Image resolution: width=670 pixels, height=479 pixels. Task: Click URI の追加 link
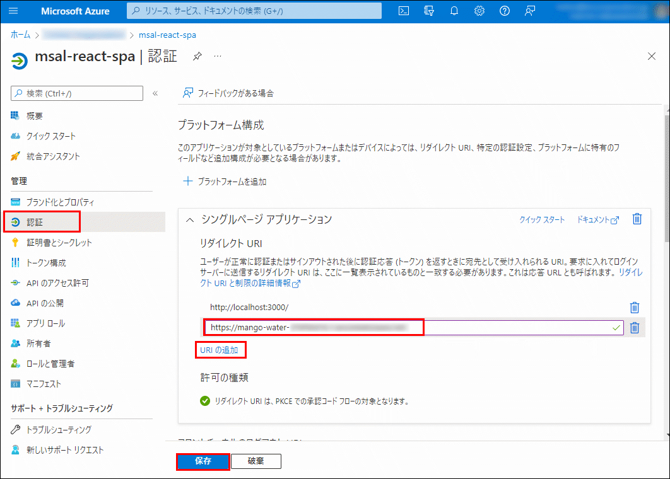coord(219,350)
